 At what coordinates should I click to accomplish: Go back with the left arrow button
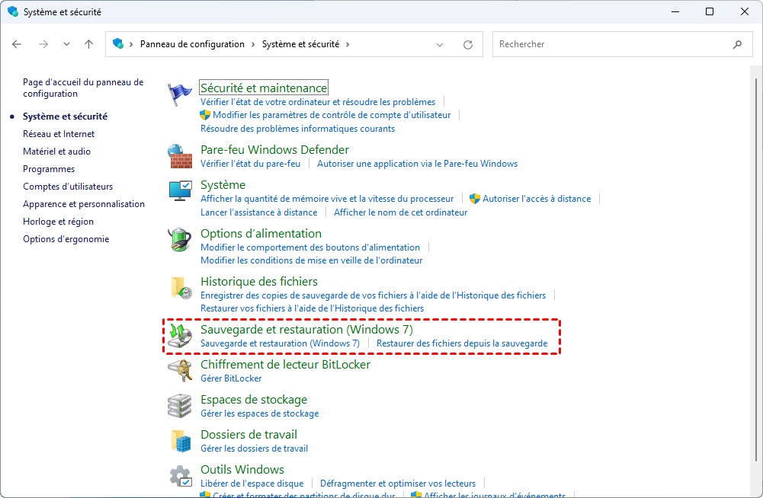coord(17,44)
